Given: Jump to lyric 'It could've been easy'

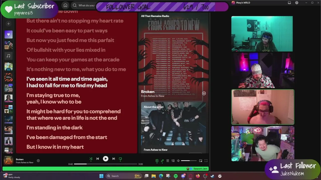Looking at the screenshot, I should coord(67,30).
